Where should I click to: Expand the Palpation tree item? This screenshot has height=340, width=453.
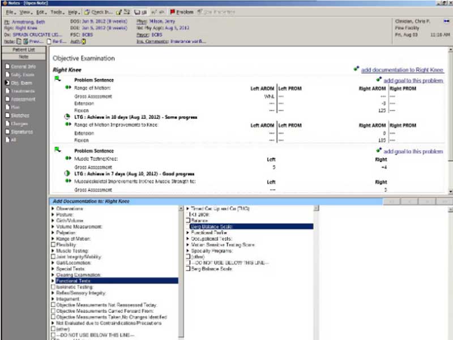pos(53,232)
